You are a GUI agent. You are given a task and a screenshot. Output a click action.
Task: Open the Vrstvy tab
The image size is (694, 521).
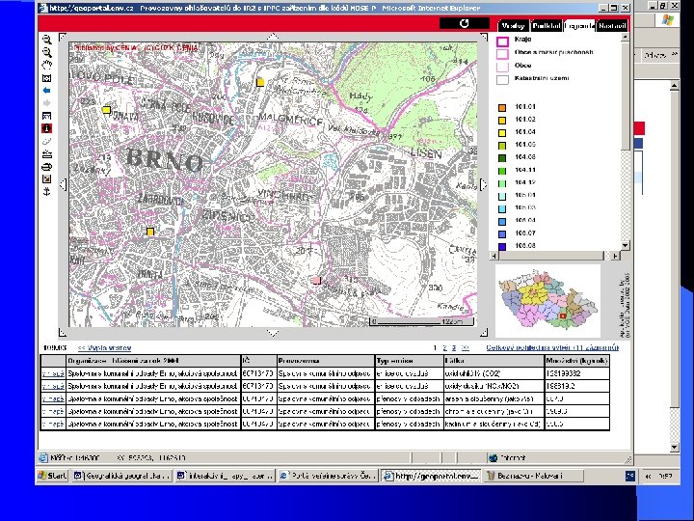pyautogui.click(x=513, y=25)
